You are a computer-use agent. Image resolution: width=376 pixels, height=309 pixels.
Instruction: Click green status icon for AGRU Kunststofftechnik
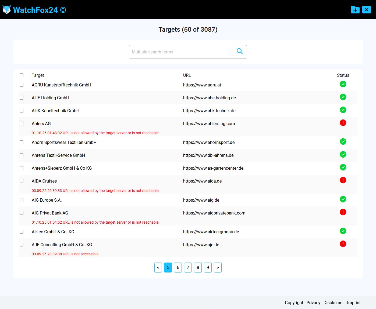tap(343, 84)
